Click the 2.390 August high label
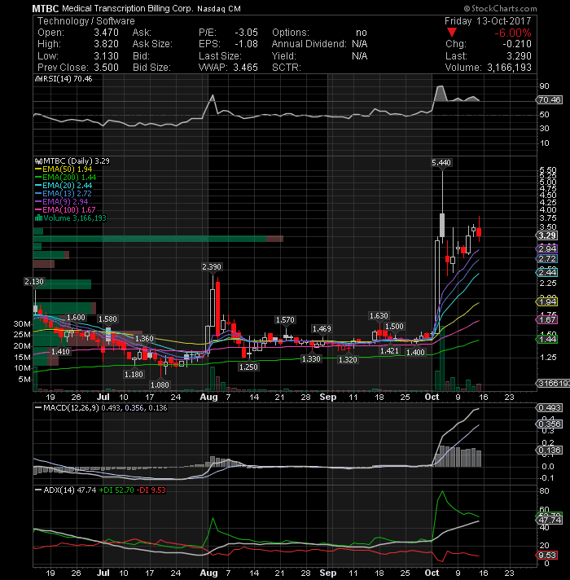The height and width of the screenshot is (580, 570). coord(212,266)
